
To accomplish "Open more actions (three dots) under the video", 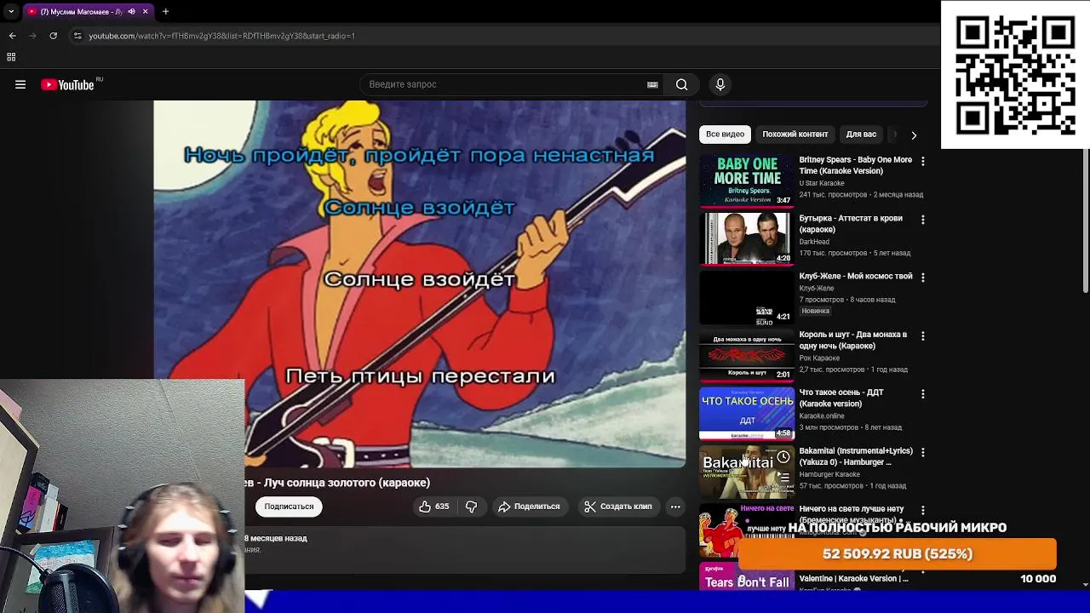I will point(675,507).
